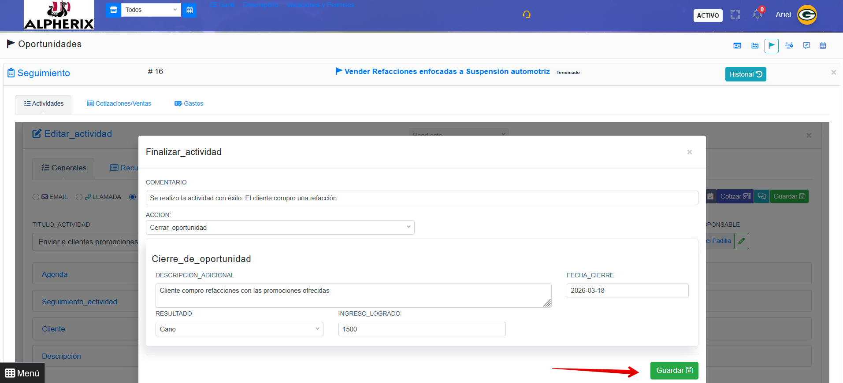This screenshot has height=383, width=843.
Task: Toggle fullscreen mode icon
Action: (x=735, y=15)
